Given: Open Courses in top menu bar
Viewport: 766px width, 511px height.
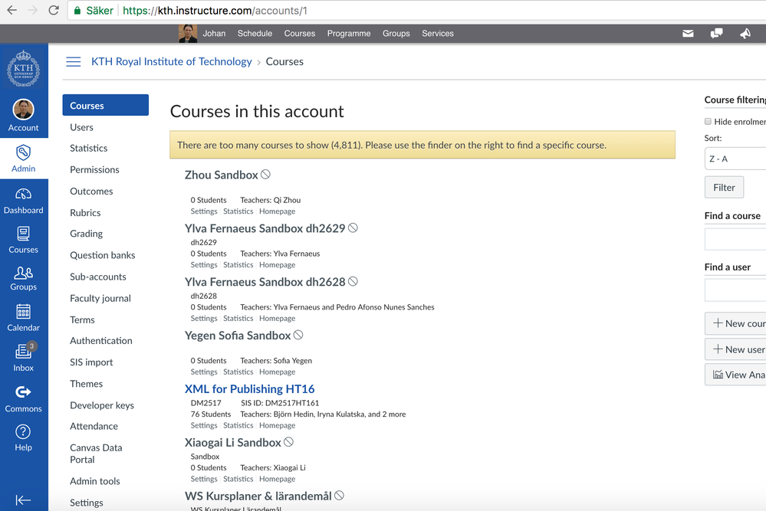Looking at the screenshot, I should click(x=300, y=34).
